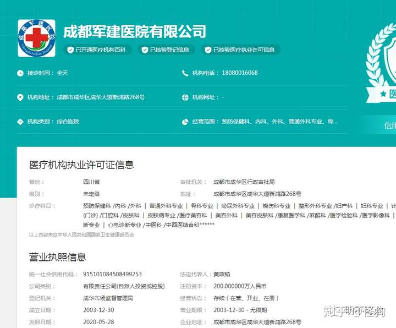
Task: Click the header address 成都市成华区成华大道新鸿路268号
Action: 101,97
